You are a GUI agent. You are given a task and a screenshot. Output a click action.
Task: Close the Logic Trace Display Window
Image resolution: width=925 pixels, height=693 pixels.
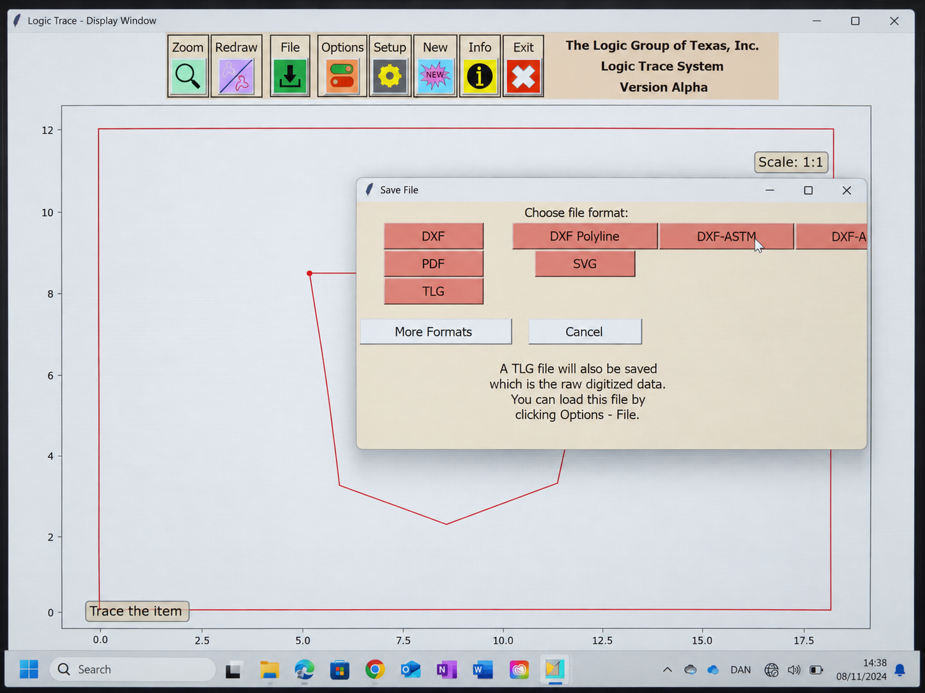point(894,21)
